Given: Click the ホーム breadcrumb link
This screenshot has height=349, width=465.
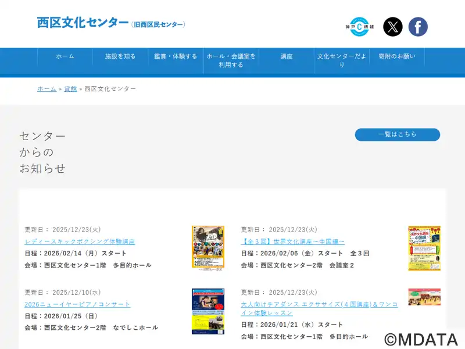Looking at the screenshot, I should pyautogui.click(x=46, y=89).
